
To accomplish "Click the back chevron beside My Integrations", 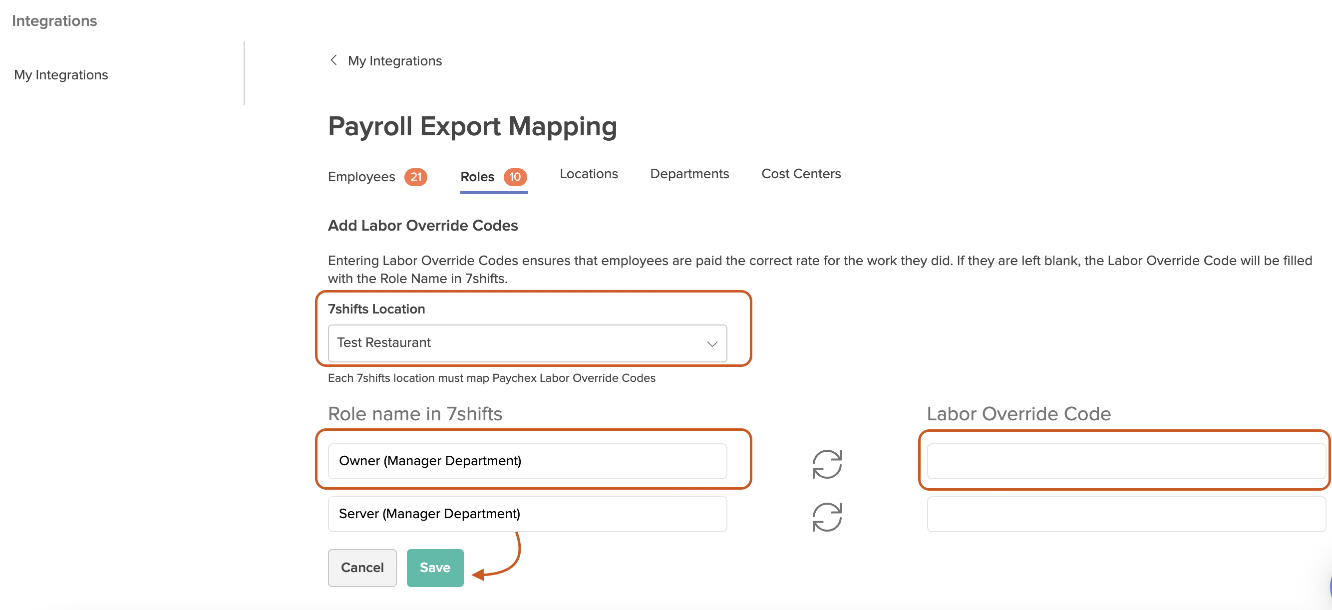I will point(333,60).
